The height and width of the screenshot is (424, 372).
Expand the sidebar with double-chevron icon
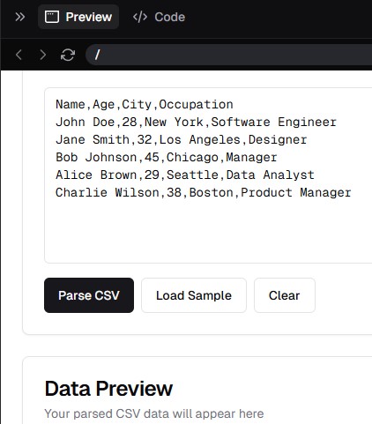pos(20,17)
